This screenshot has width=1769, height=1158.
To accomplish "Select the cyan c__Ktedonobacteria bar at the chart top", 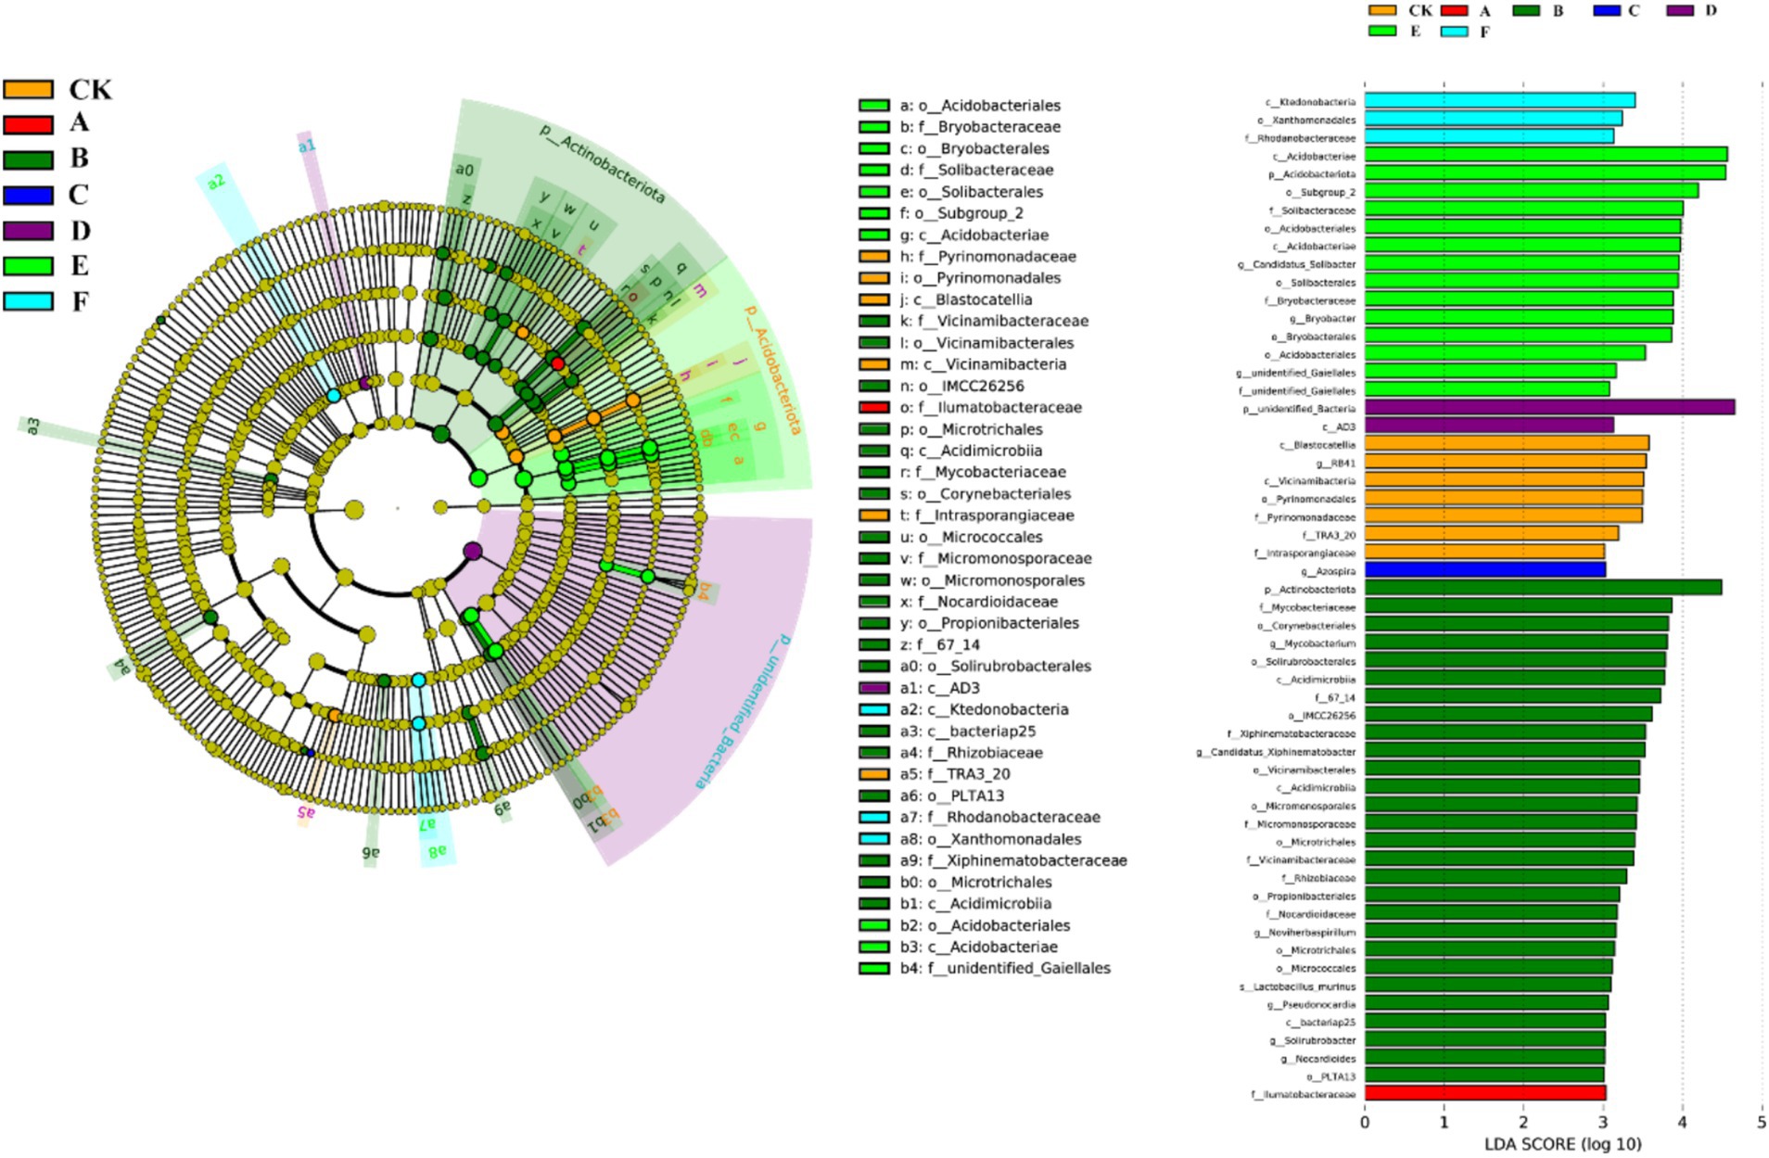I will (x=1498, y=101).
